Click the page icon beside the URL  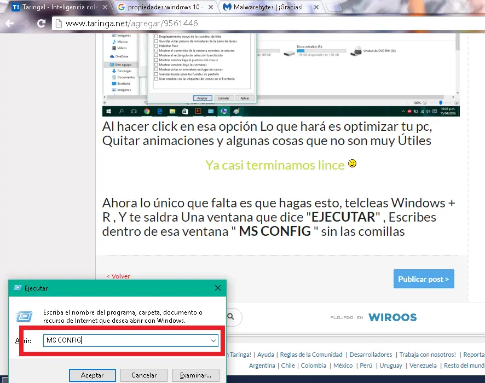[x=59, y=24]
